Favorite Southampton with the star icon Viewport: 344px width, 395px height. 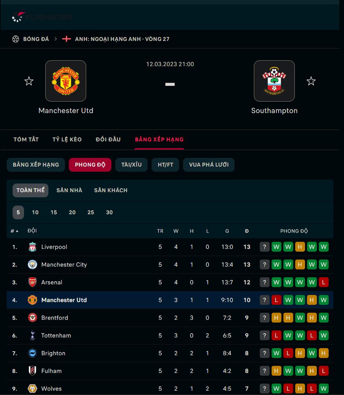[311, 81]
